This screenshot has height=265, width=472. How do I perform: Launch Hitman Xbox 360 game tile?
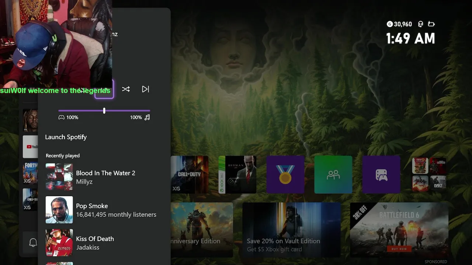[237, 174]
